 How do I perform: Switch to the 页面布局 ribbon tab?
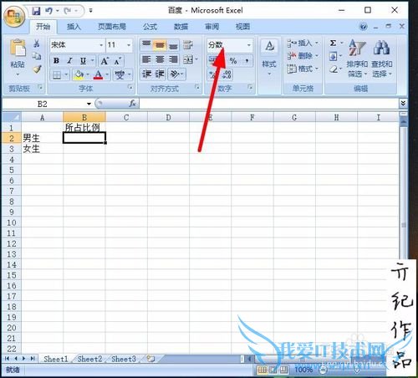coord(112,27)
